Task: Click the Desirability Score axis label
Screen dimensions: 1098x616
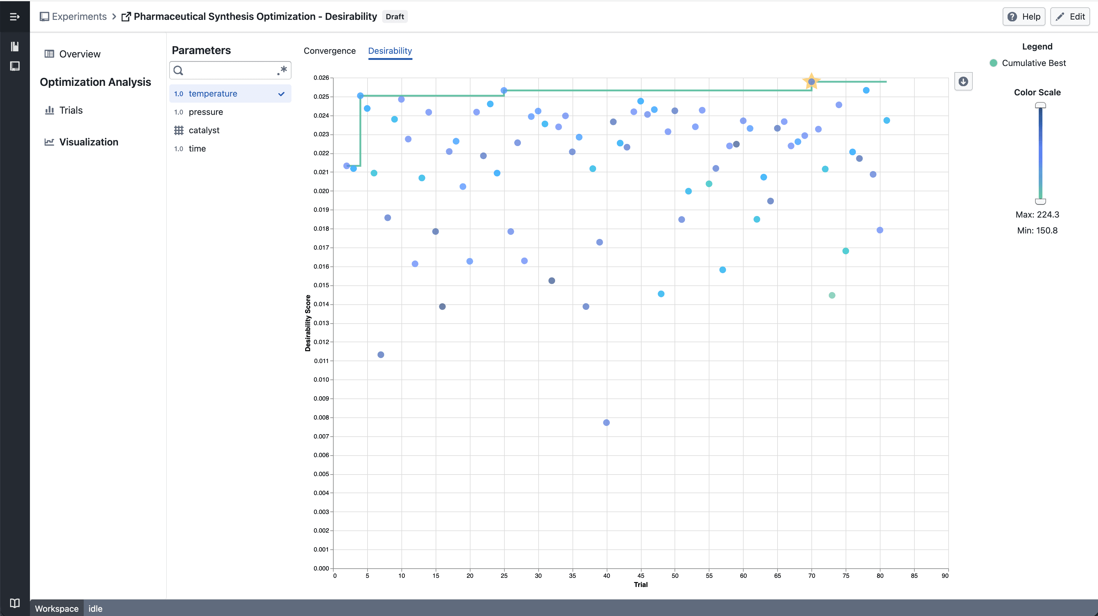Action: [308, 323]
